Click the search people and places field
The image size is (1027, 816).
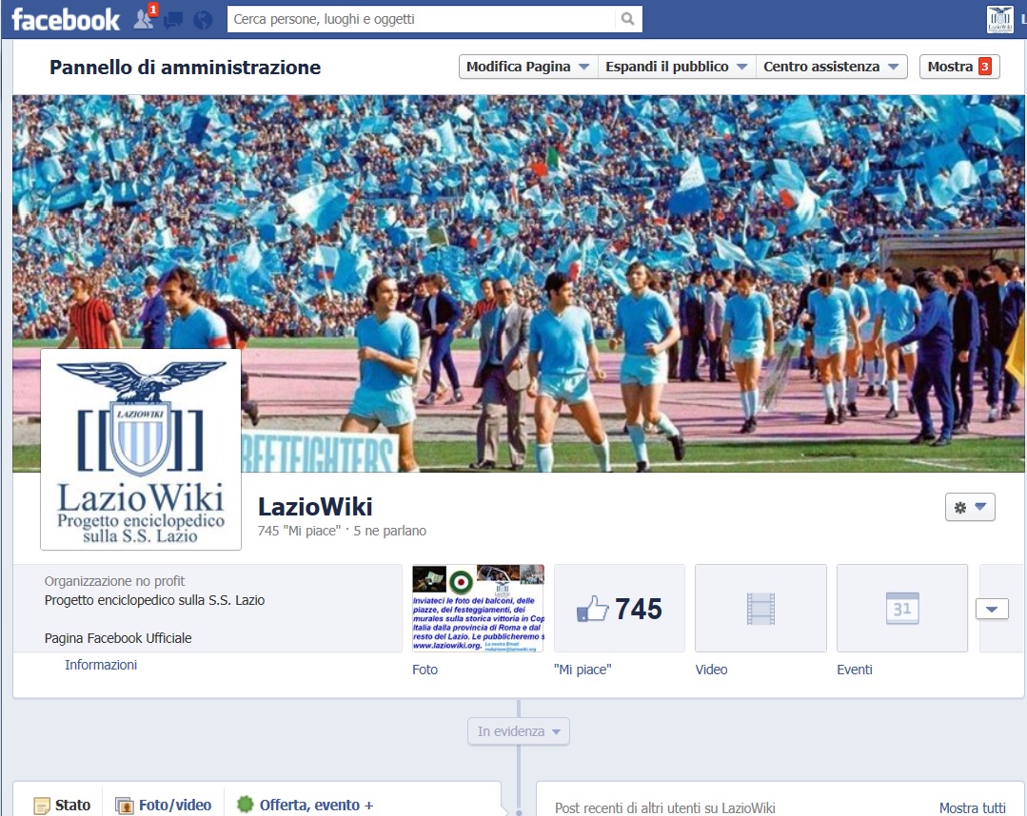419,19
